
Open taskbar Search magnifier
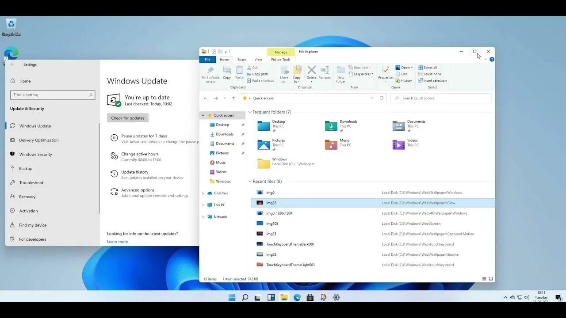(x=245, y=297)
